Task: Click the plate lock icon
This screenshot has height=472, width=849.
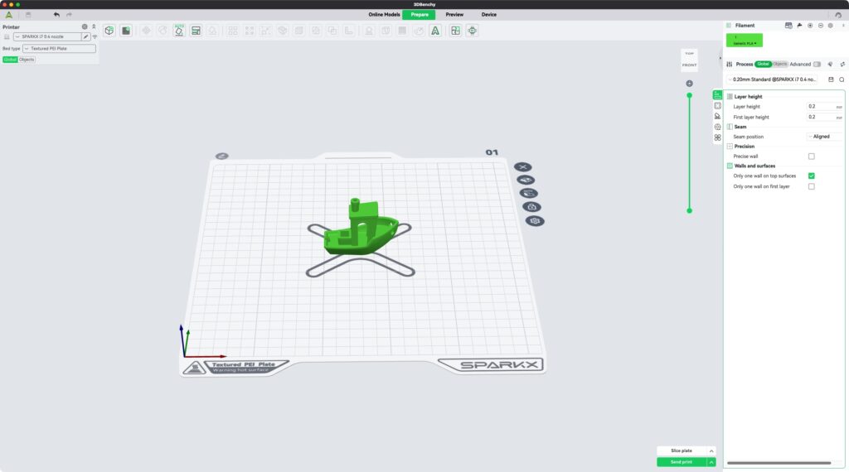Action: [531, 206]
